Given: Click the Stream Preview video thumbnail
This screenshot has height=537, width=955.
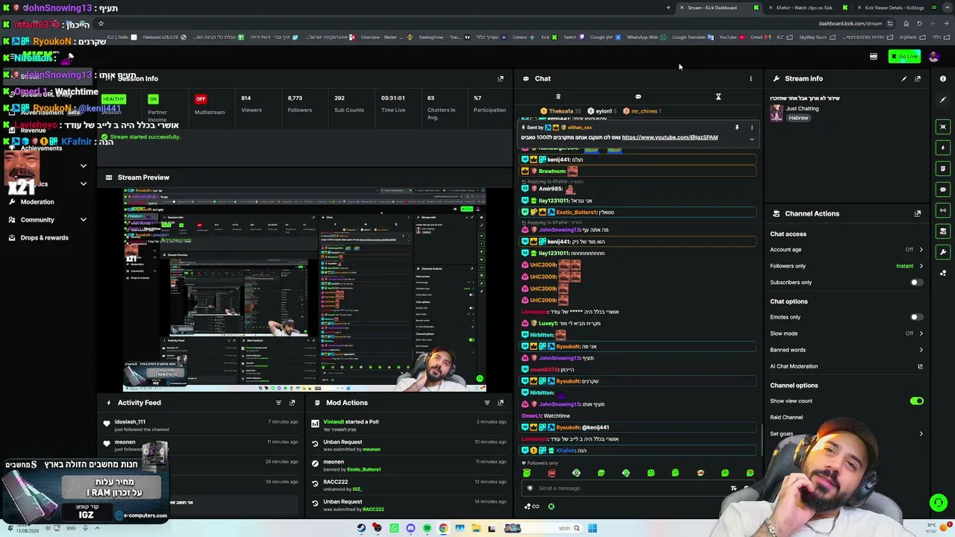Looking at the screenshot, I should point(304,289).
